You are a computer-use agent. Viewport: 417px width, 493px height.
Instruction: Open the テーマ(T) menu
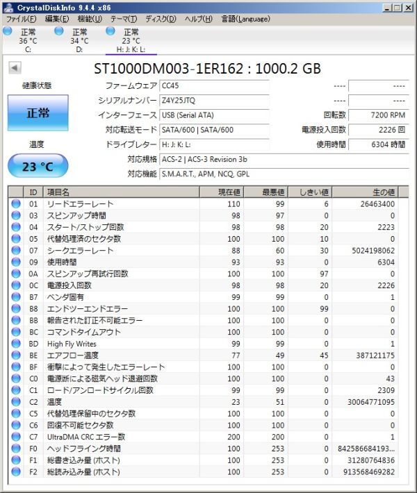point(124,19)
